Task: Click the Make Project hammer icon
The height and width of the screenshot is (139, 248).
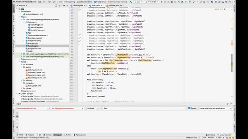Action: (x=131, y=2)
